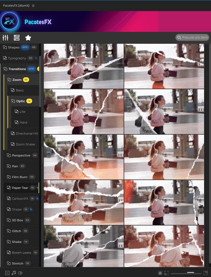The height and width of the screenshot is (277, 211).
Task: Open the controls sliders panel icon
Action: click(x=6, y=38)
